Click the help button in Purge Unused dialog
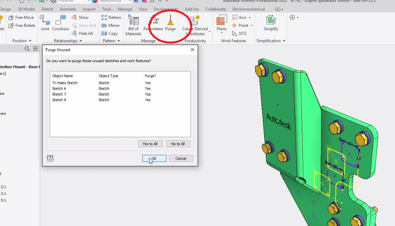 50,158
